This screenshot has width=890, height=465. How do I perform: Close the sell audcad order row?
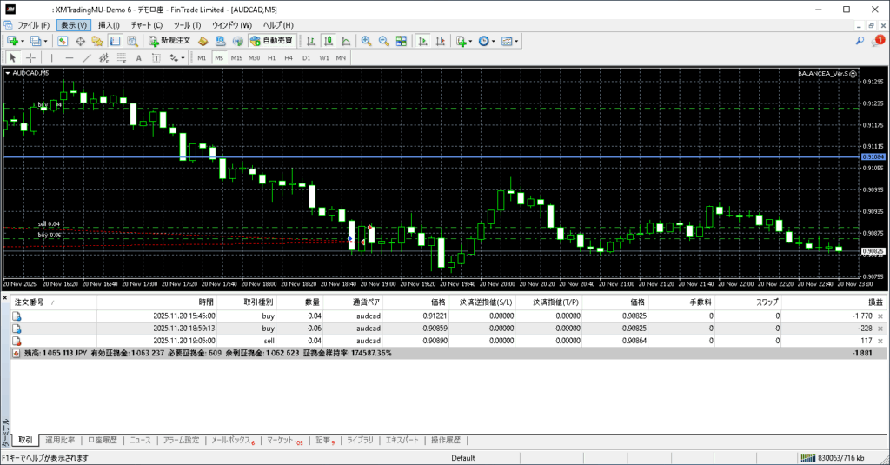point(880,342)
